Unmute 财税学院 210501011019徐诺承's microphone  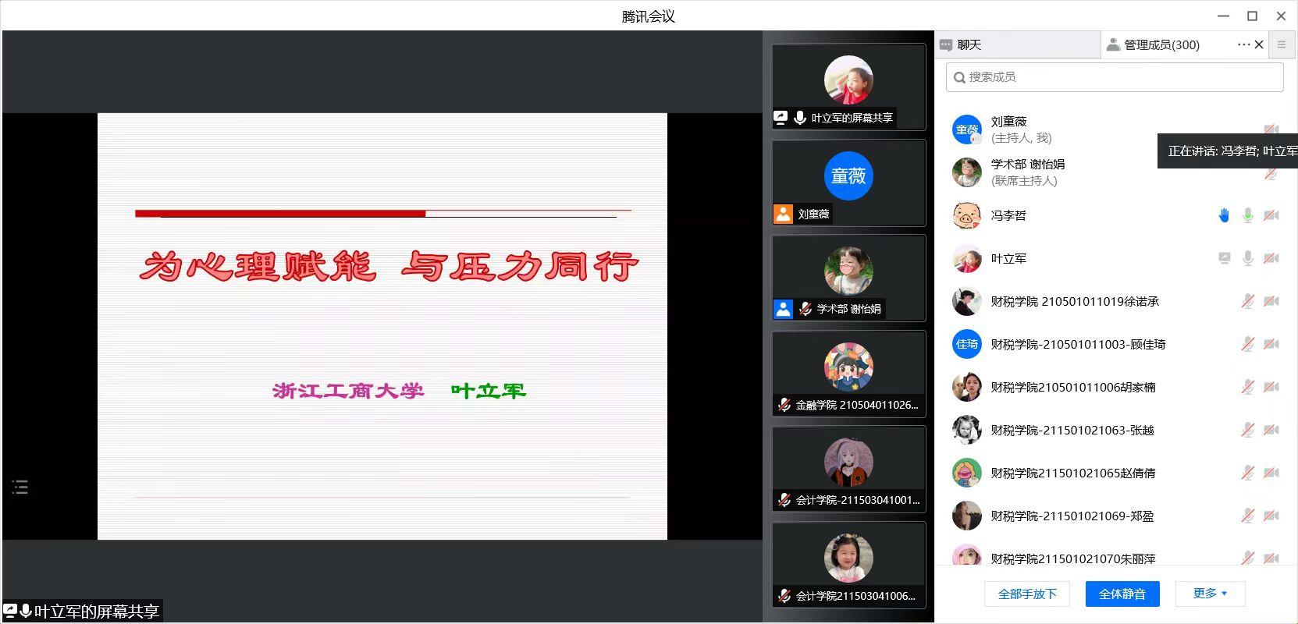(1247, 301)
